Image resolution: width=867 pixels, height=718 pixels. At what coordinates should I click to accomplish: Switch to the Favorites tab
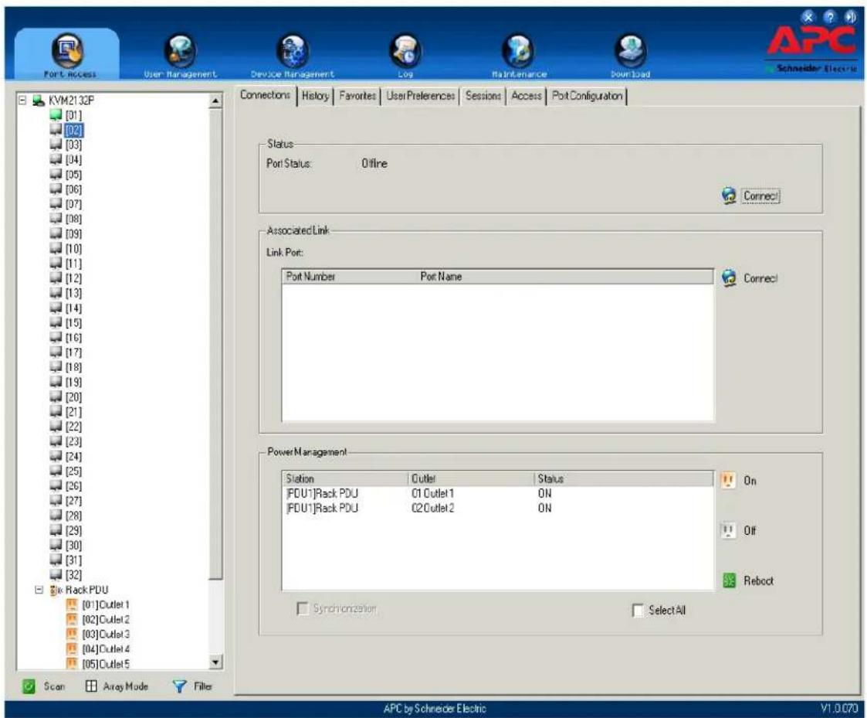357,96
